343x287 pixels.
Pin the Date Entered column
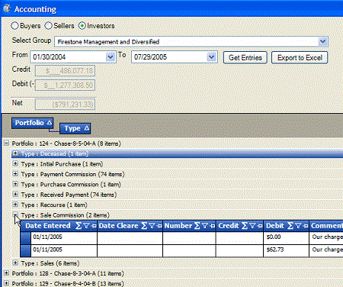[94, 226]
